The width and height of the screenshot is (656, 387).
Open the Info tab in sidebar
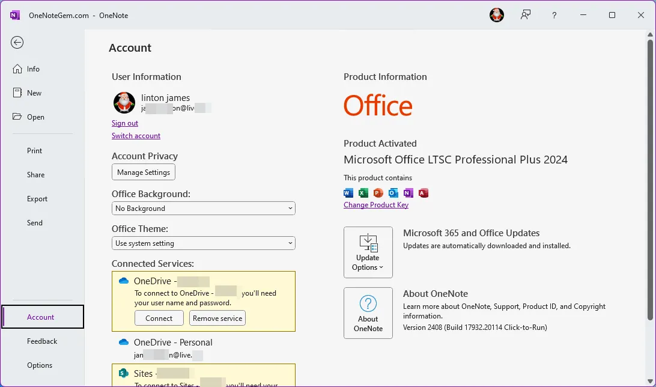tap(33, 69)
